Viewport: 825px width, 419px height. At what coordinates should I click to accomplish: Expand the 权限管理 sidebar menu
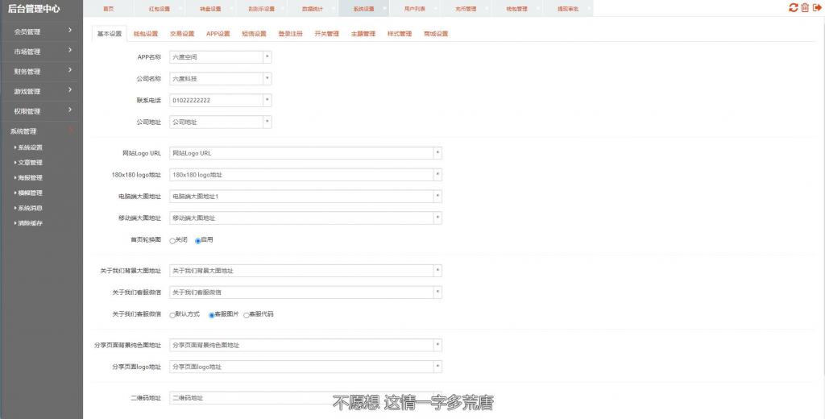click(x=41, y=110)
